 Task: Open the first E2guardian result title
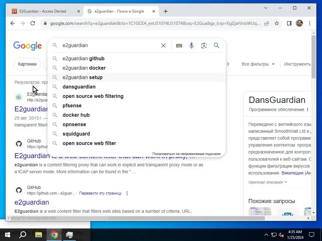pos(31,109)
